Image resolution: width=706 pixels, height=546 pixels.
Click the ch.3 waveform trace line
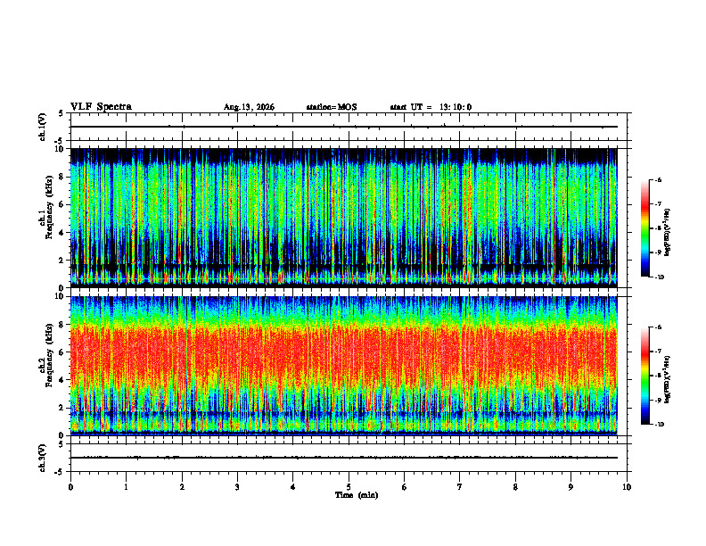pyautogui.click(x=343, y=458)
